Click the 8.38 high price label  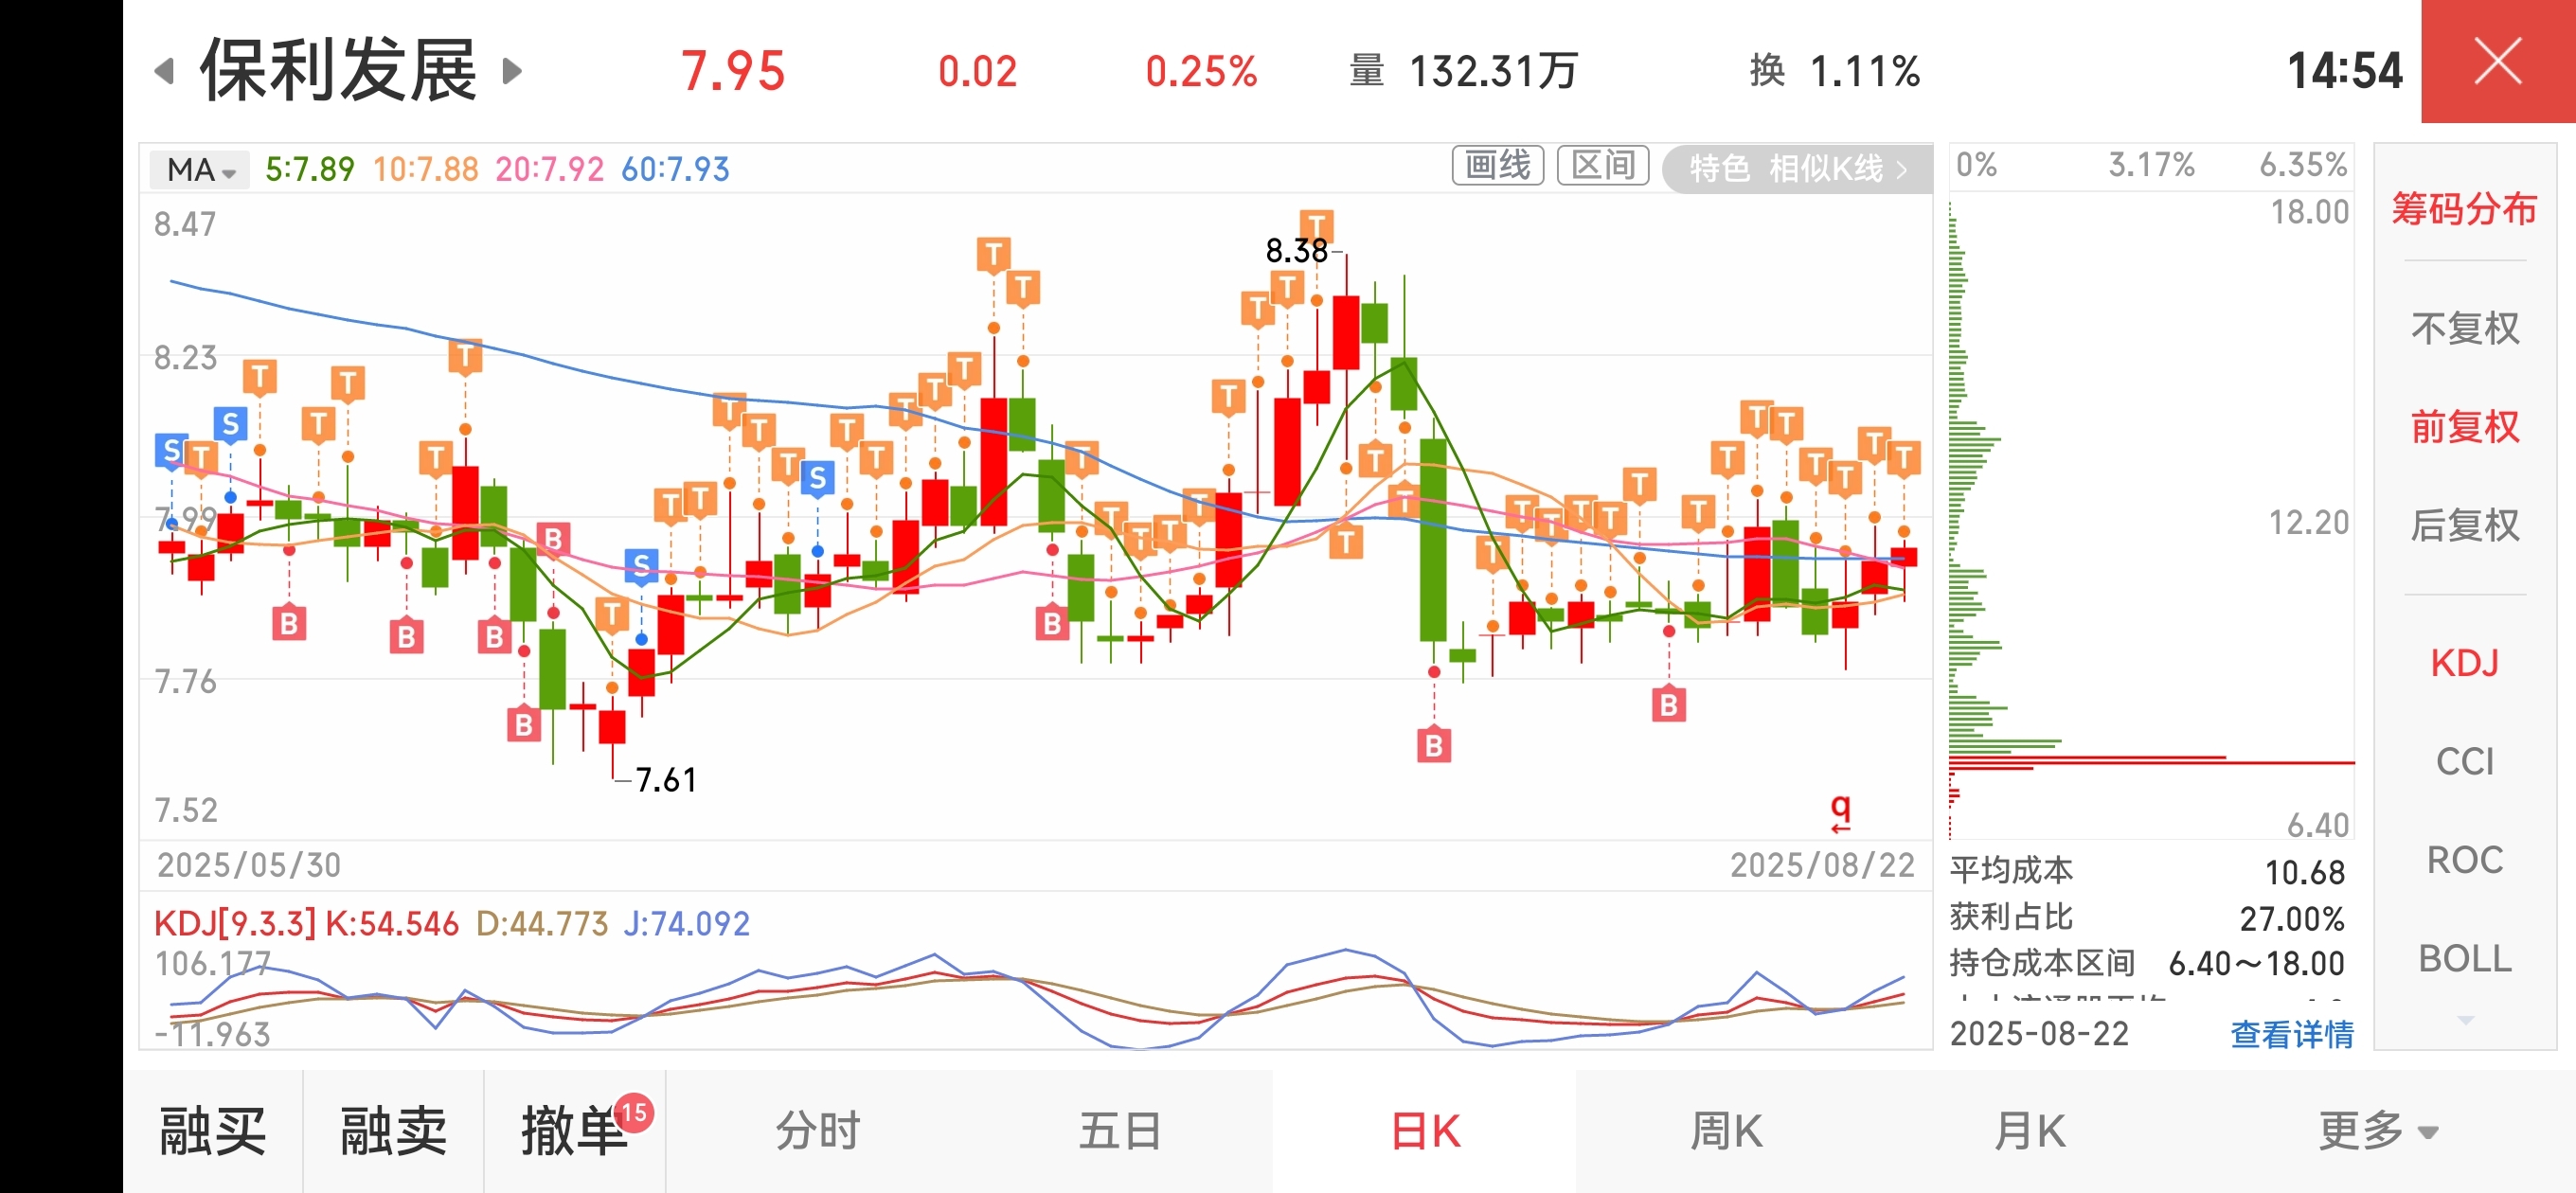point(1296,250)
